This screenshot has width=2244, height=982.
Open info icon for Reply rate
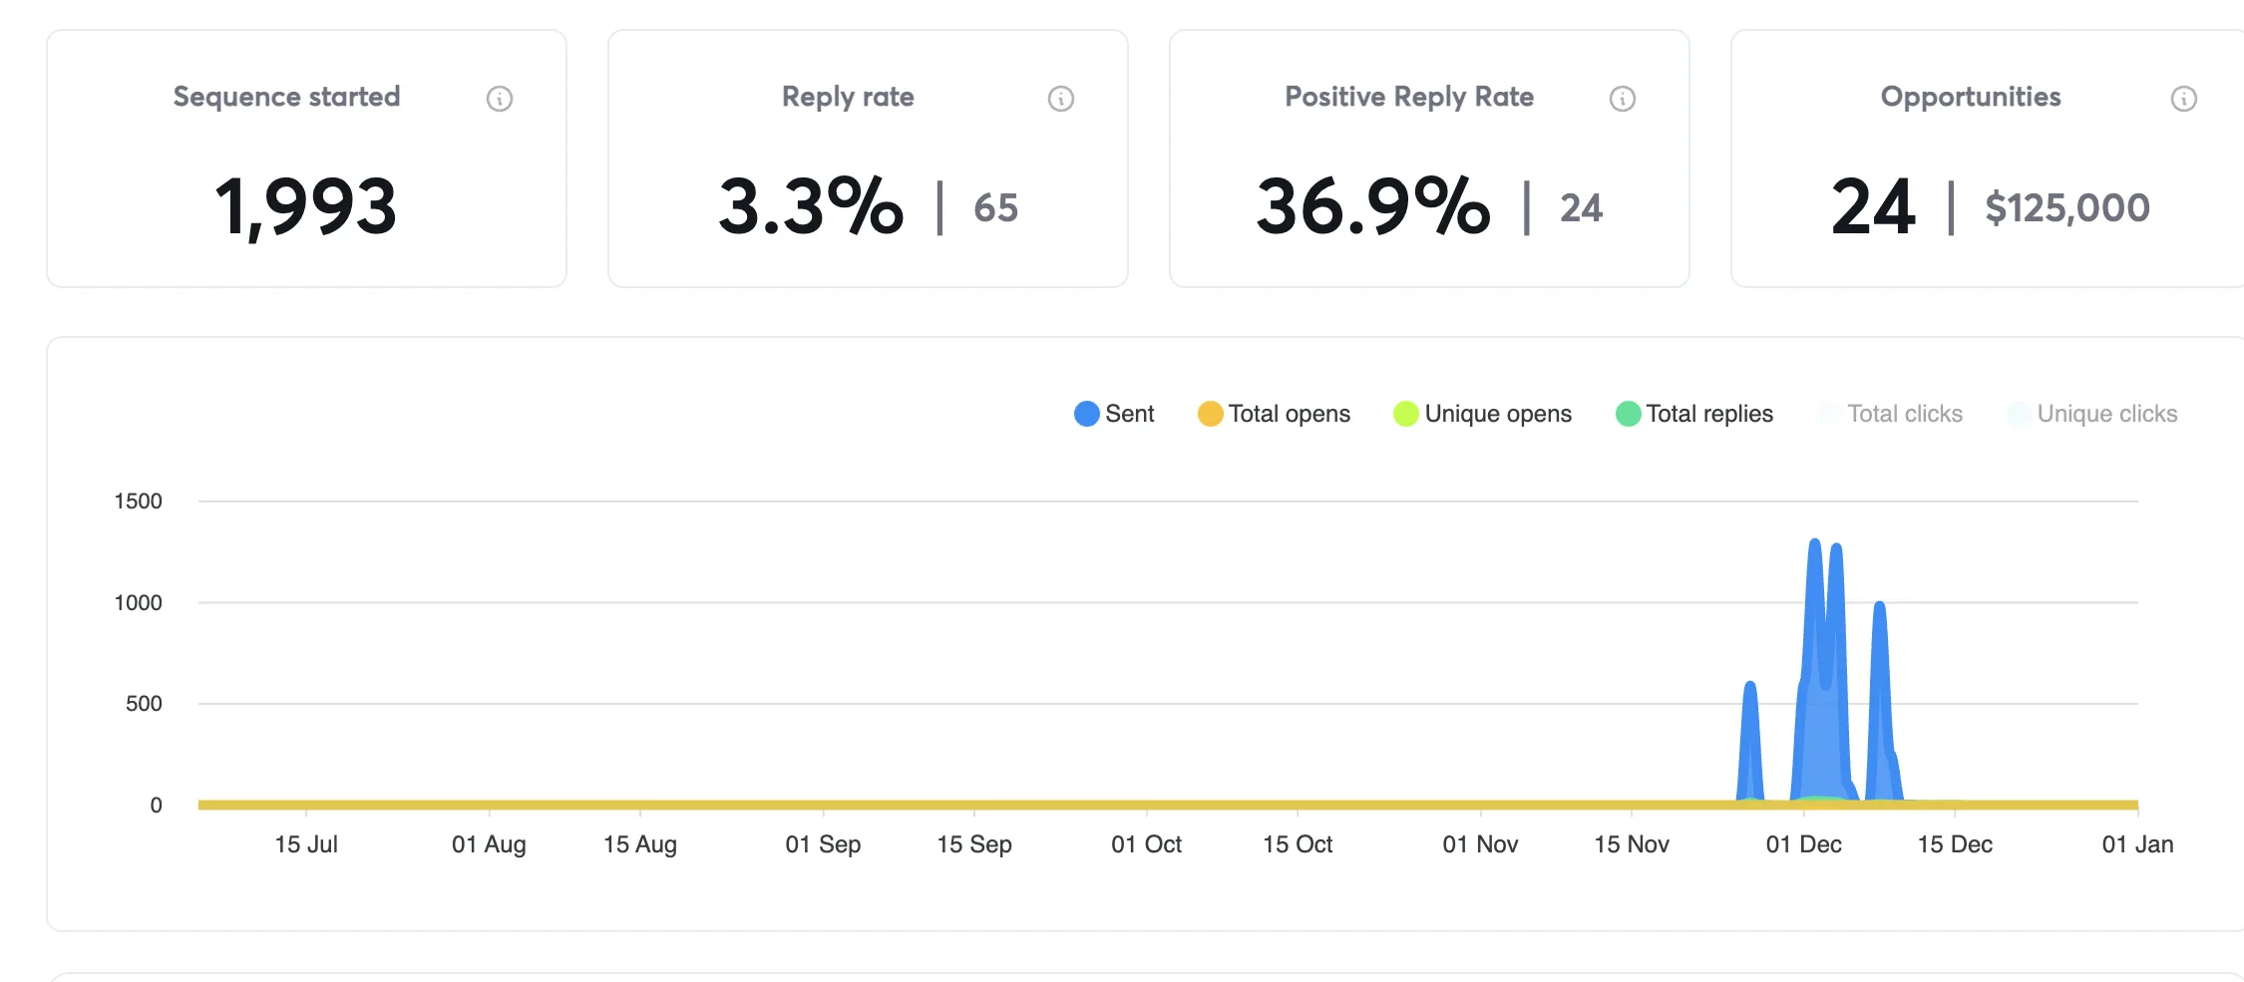pyautogui.click(x=1061, y=99)
